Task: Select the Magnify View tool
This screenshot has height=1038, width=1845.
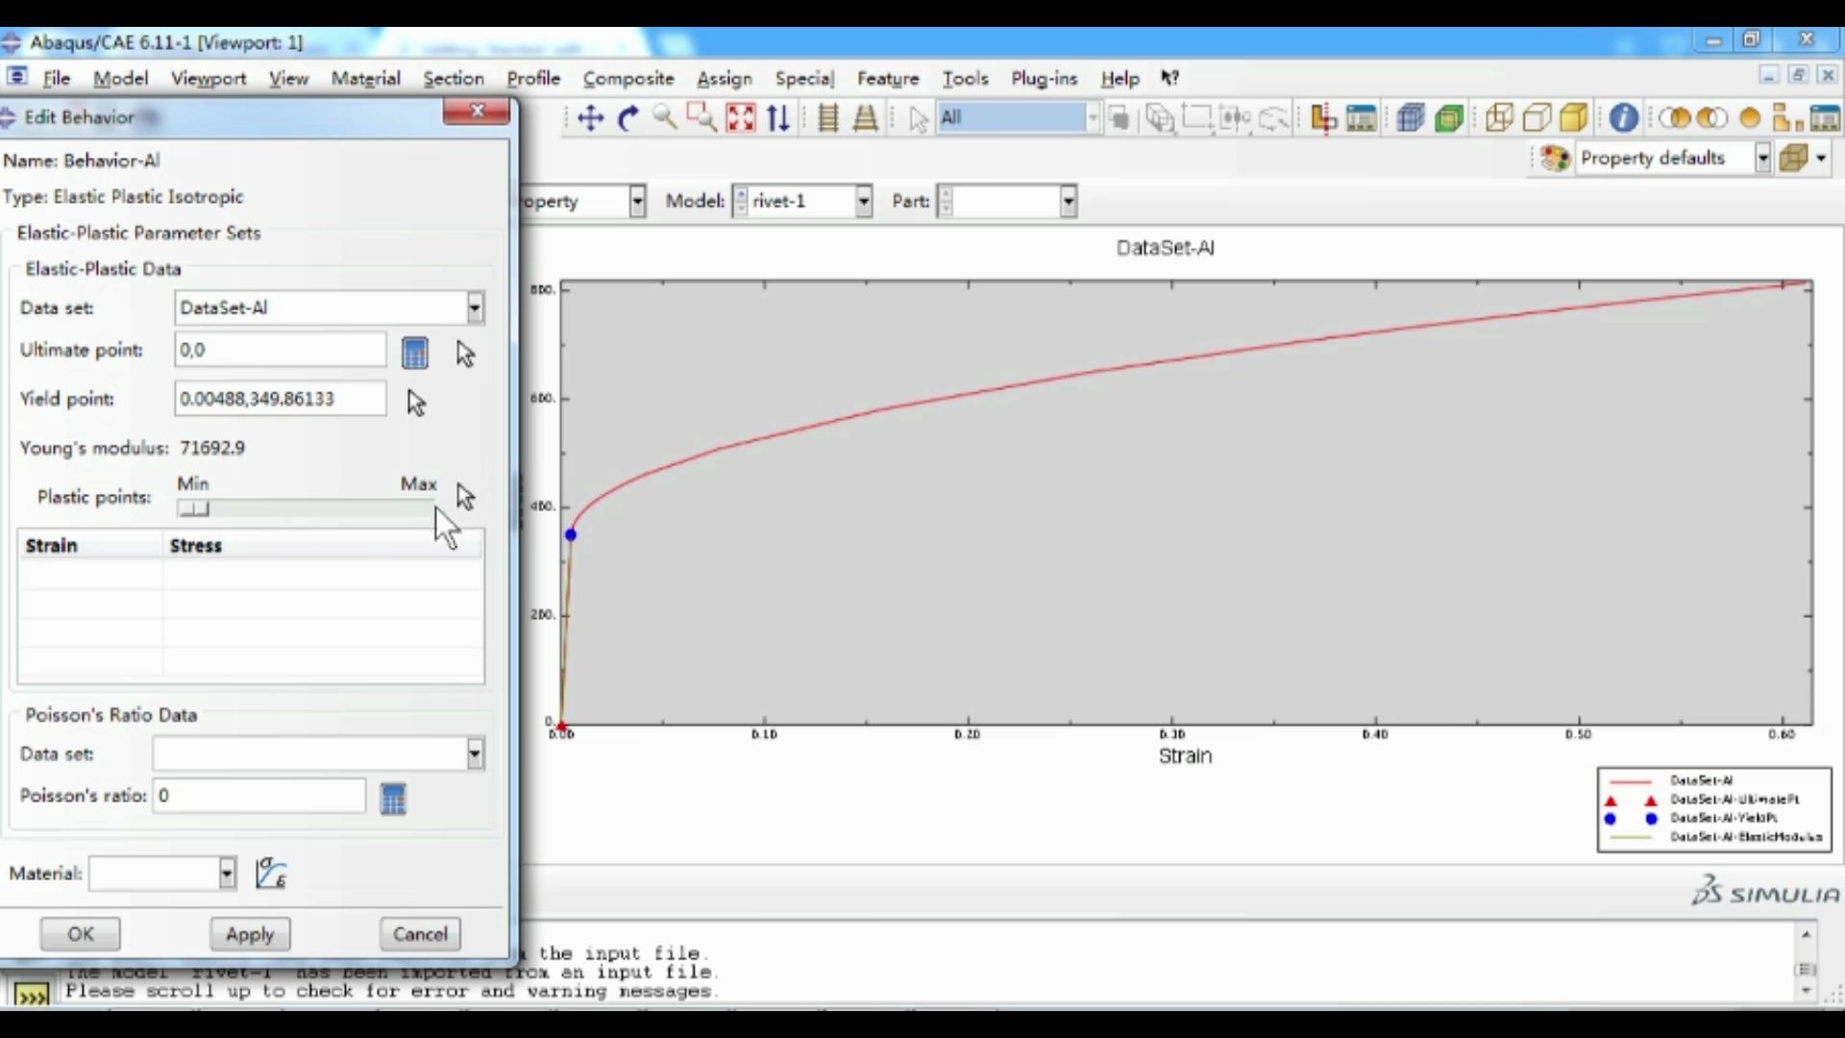Action: [x=664, y=118]
